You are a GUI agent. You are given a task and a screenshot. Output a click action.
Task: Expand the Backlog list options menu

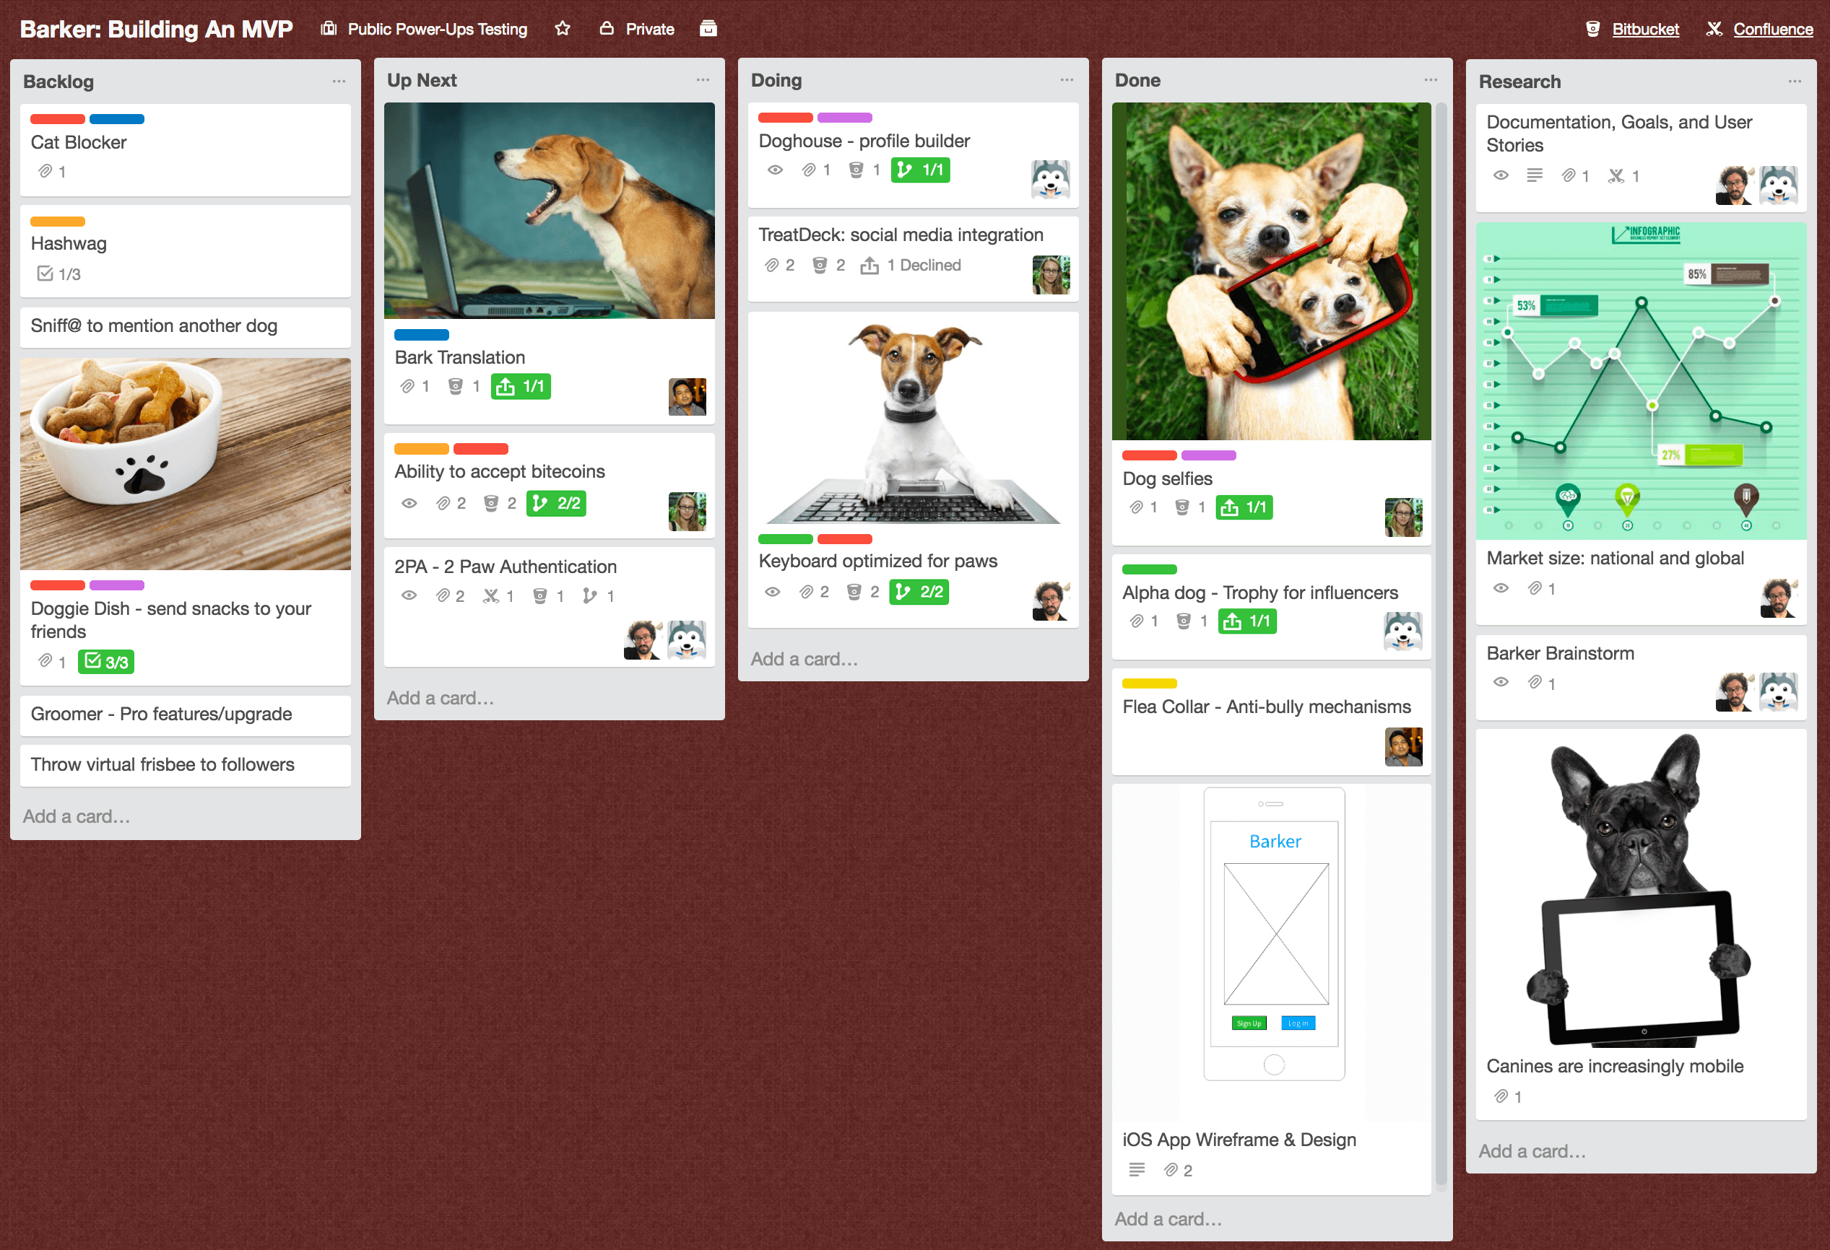pos(342,82)
